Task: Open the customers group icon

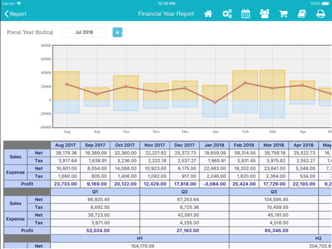Action: (265, 14)
